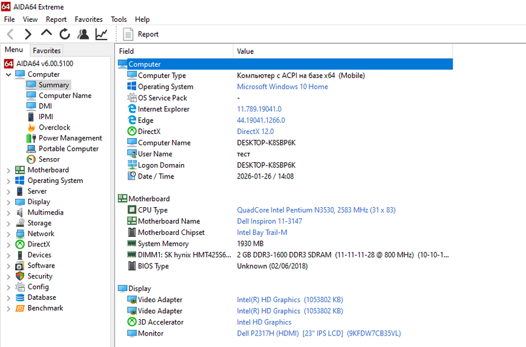Open the Help menu

pyautogui.click(x=142, y=19)
